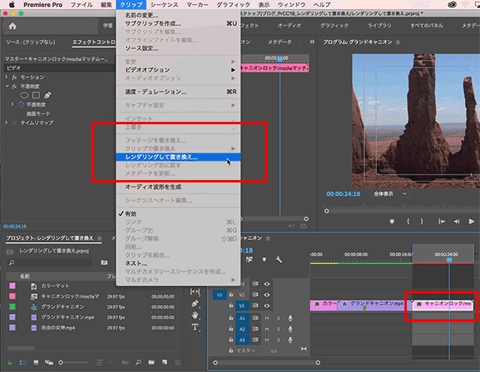This screenshot has height=372, width=480.
Task: Toggle the Project panel write lock icon
Action: click(x=10, y=363)
